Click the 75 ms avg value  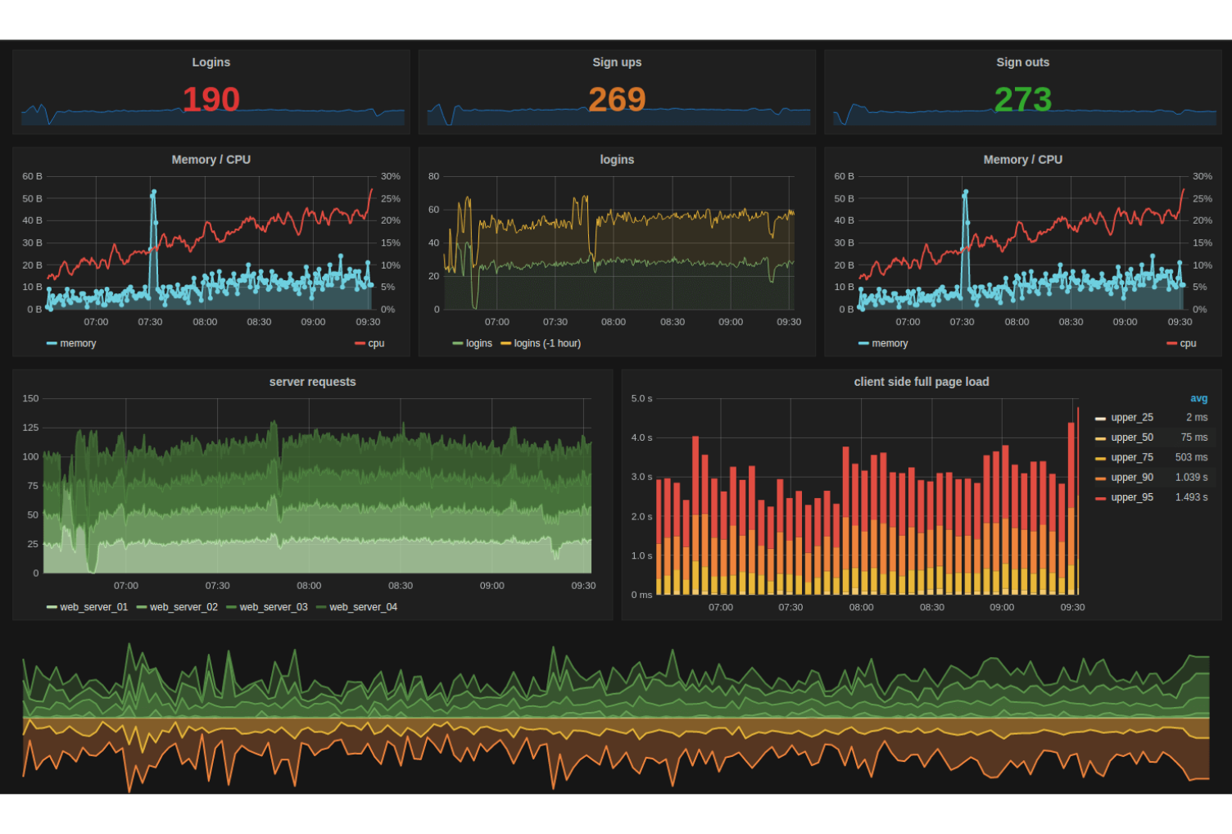coord(1194,437)
